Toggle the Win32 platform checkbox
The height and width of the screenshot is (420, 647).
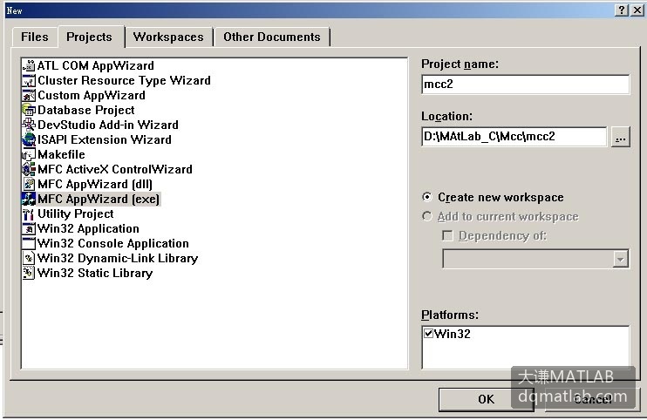(429, 334)
